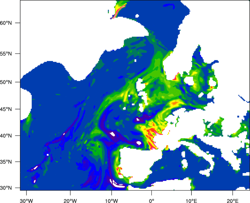Click the 20°W longitude label
250x203 pixels.
pyautogui.click(x=70, y=201)
